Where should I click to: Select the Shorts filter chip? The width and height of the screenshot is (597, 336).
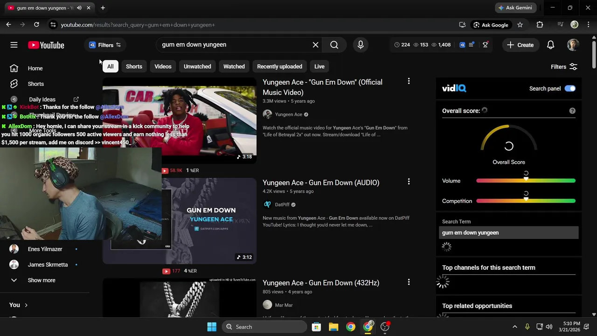(x=134, y=66)
